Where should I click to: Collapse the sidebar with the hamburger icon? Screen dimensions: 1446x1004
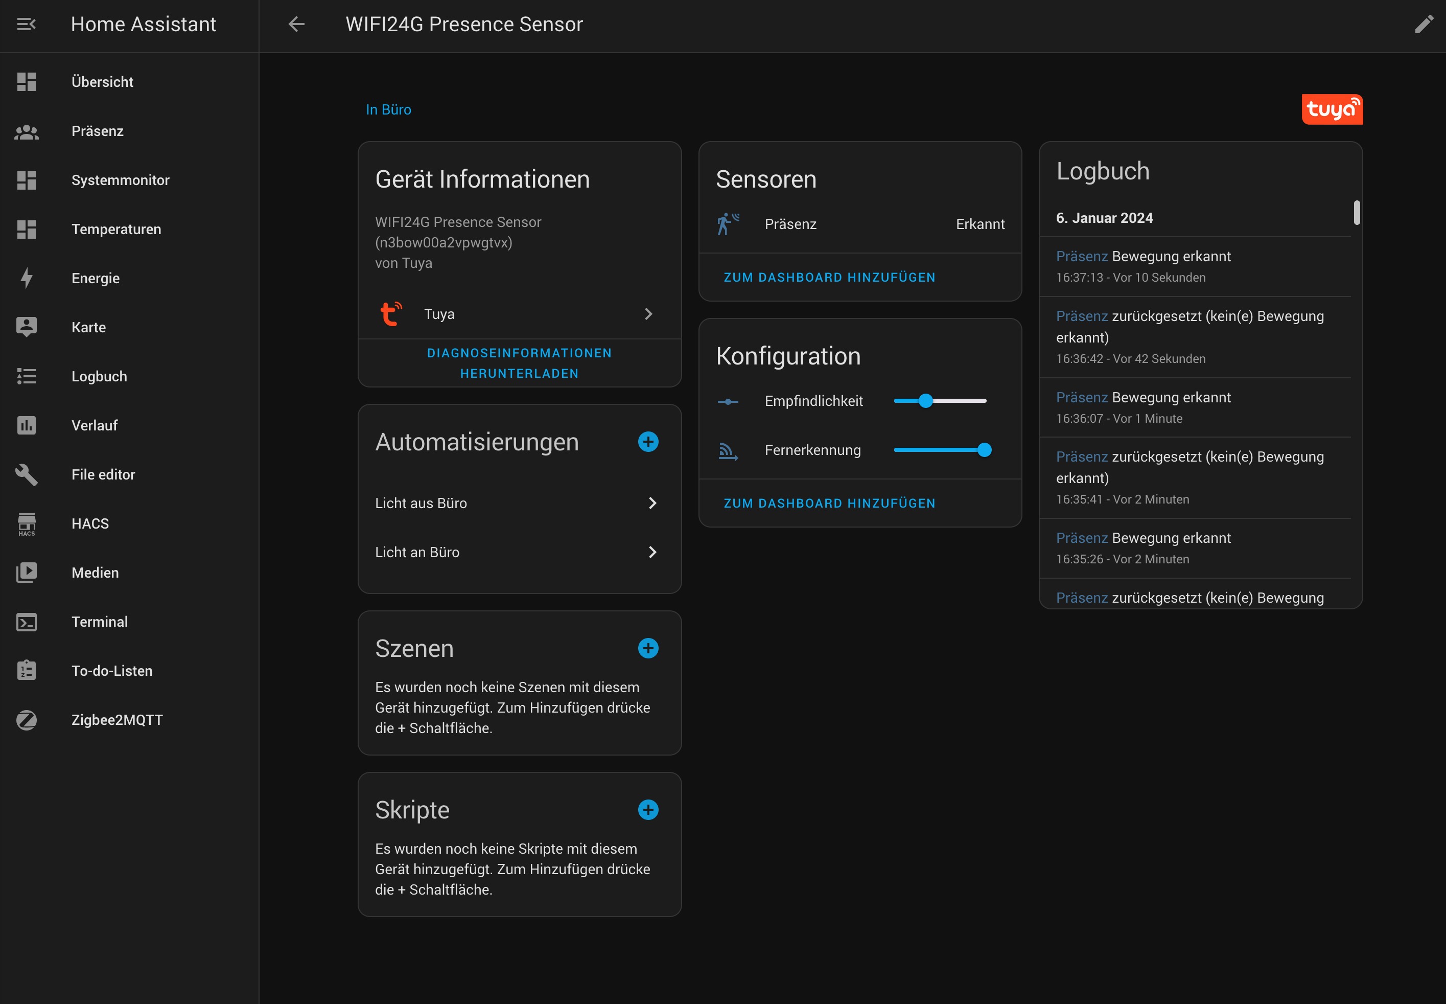[x=26, y=24]
